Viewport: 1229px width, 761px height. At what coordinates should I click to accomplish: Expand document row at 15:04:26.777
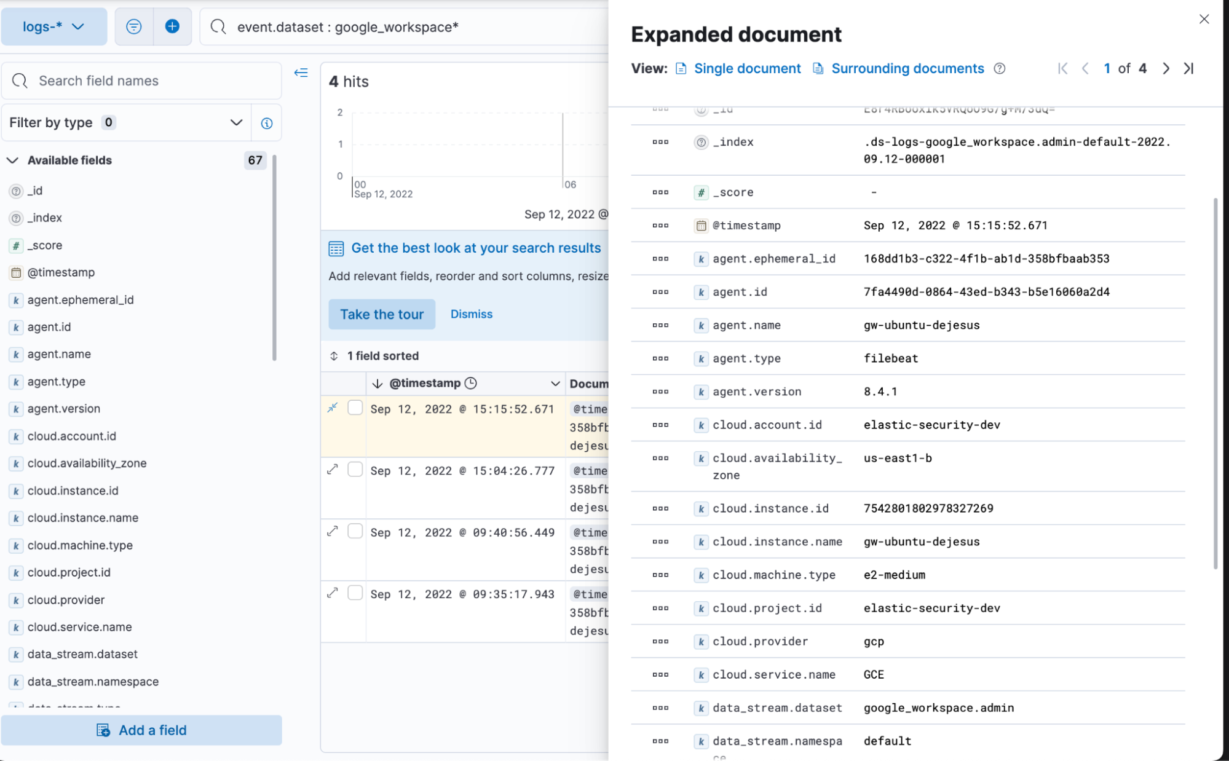click(333, 469)
